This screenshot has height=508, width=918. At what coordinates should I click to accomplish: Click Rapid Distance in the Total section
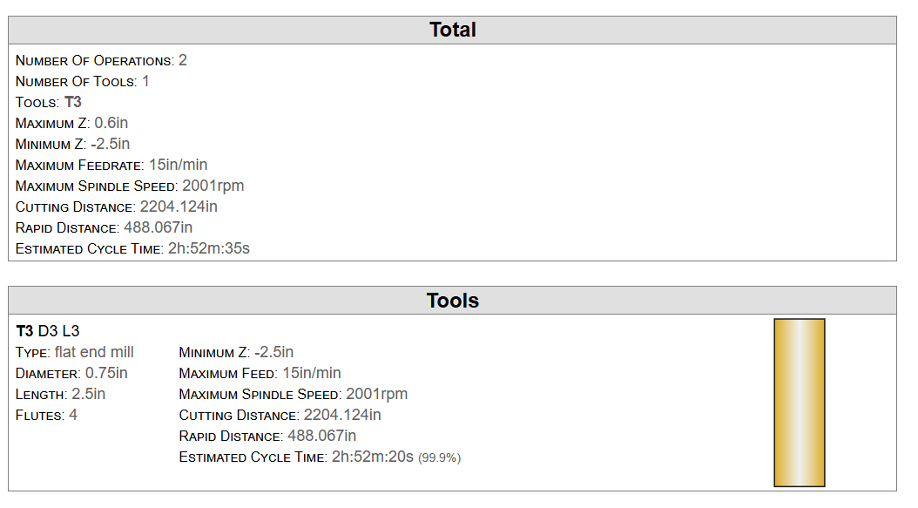click(x=104, y=227)
